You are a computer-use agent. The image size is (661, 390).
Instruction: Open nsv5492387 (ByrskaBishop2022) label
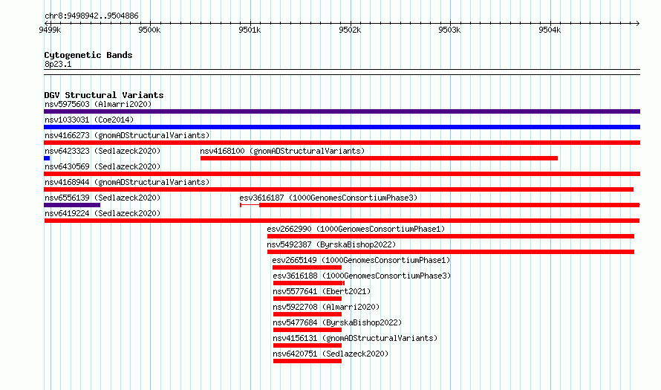331,244
